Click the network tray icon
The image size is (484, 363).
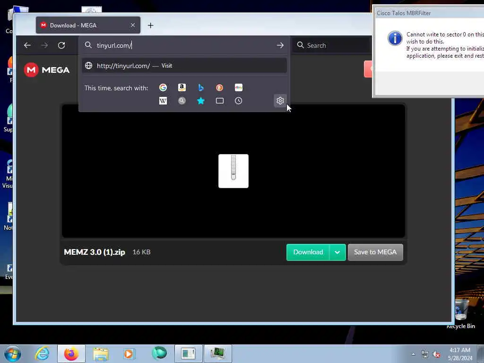(x=425, y=354)
